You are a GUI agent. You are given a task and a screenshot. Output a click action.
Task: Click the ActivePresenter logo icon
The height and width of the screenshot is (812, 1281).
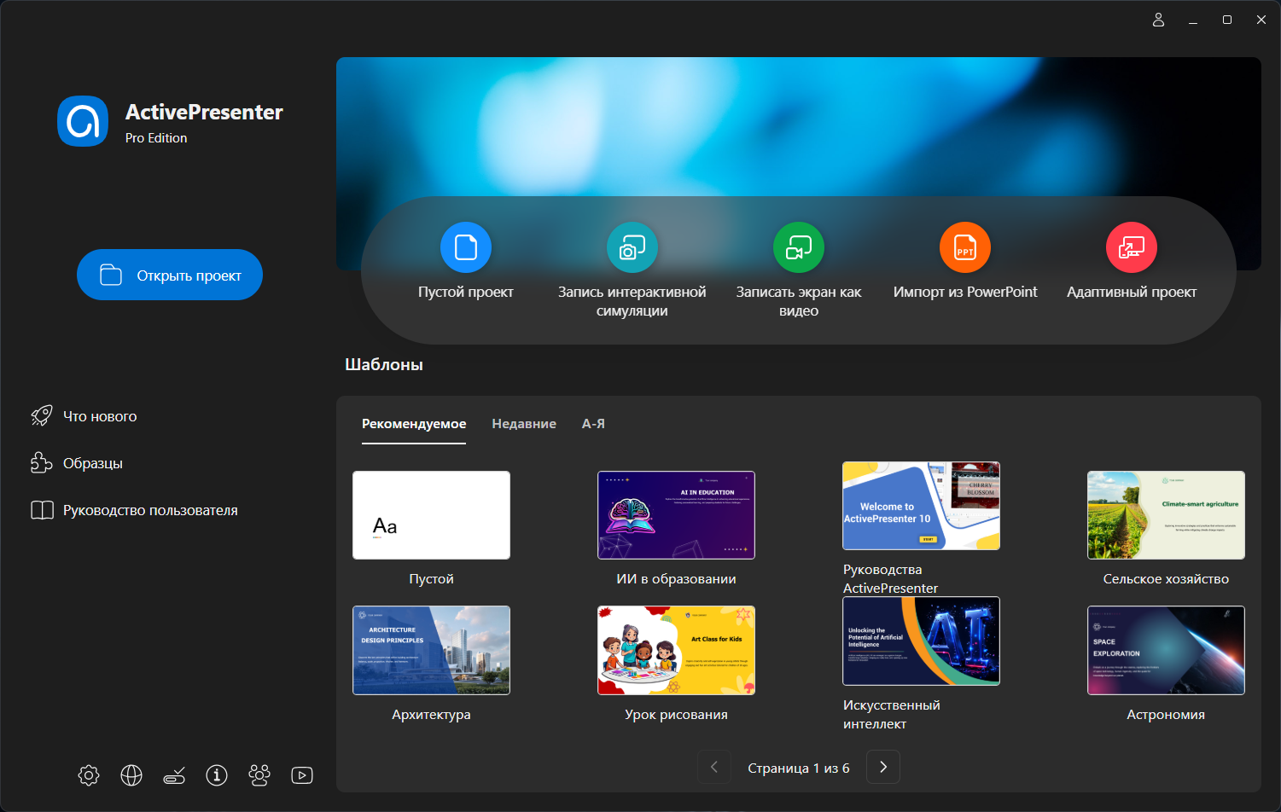[x=83, y=121]
